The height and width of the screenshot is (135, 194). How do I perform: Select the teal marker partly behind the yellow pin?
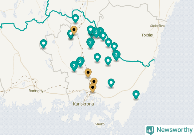coord(70,35)
